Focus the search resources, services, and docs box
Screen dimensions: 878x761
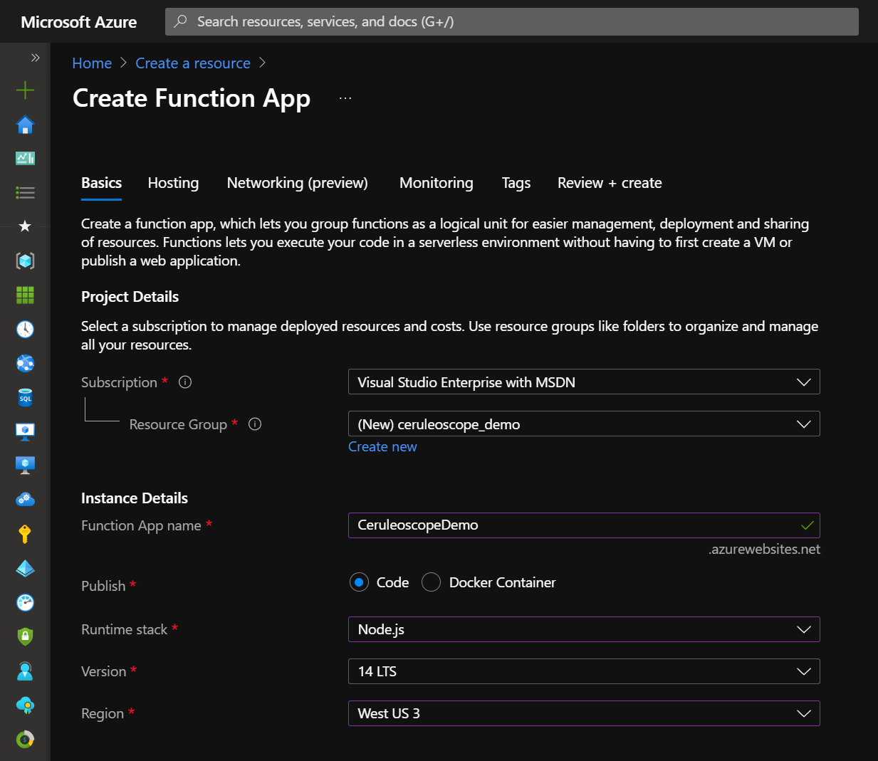pyautogui.click(x=512, y=21)
